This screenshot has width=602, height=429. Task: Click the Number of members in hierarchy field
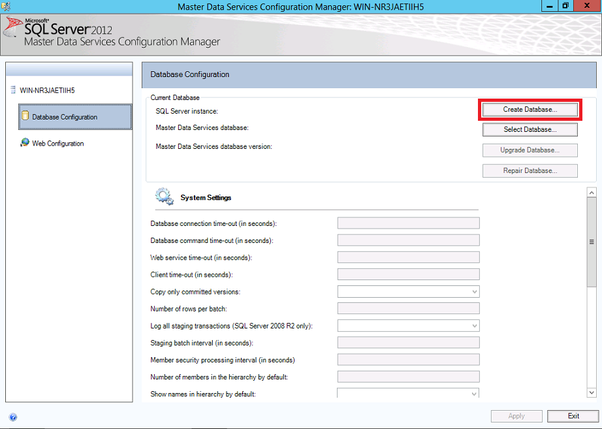(409, 377)
